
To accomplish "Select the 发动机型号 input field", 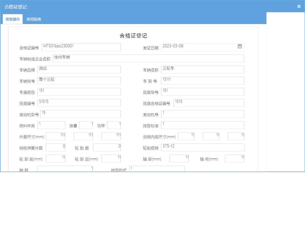I will [81, 114].
